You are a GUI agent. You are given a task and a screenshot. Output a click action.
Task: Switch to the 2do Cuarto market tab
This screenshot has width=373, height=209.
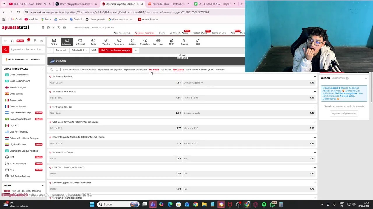(191, 70)
